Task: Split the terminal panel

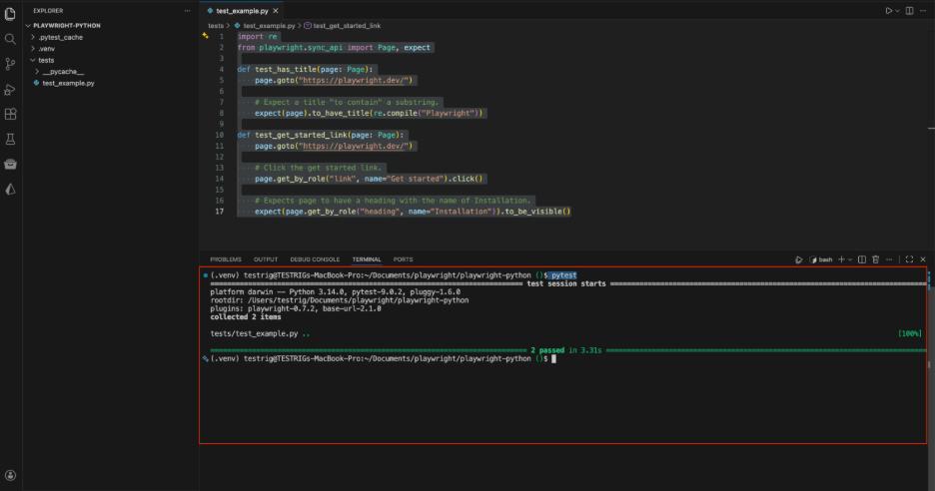Action: point(862,259)
